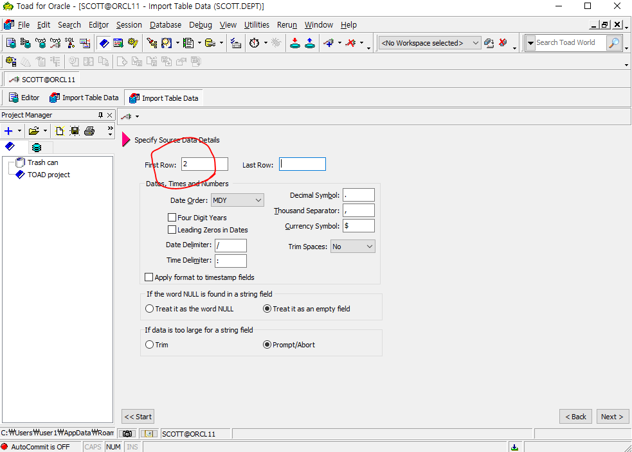Click the delete workspace red X icon
Image resolution: width=632 pixels, height=452 pixels.
pyautogui.click(x=503, y=42)
